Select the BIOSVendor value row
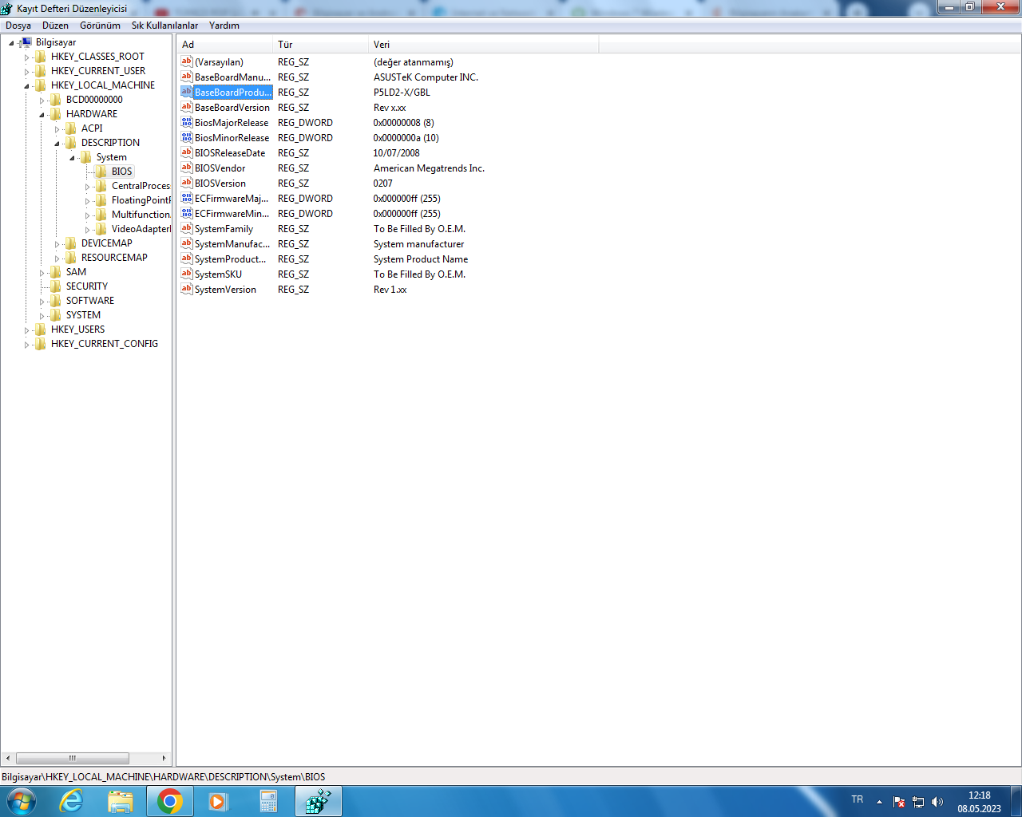The width and height of the screenshot is (1022, 817). 220,168
